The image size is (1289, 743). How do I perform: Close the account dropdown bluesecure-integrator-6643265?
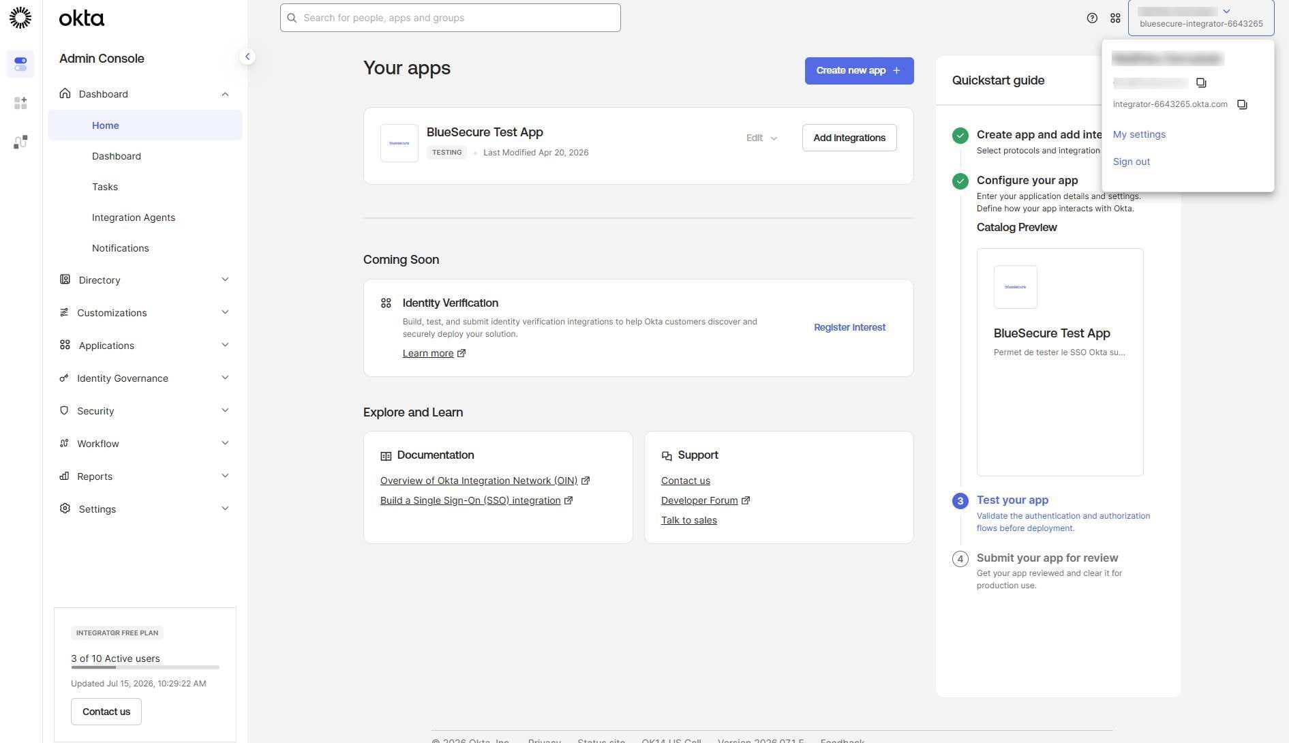(x=1201, y=18)
